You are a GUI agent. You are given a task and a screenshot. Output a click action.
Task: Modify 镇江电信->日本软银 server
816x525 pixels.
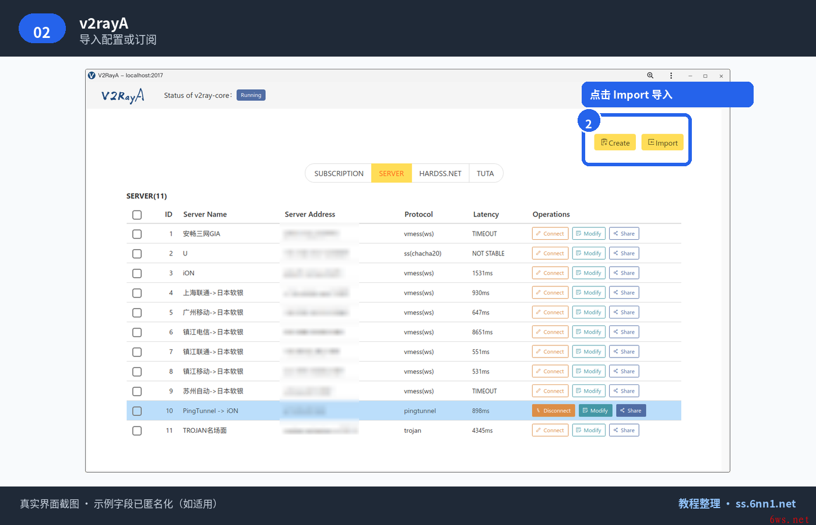[589, 332]
